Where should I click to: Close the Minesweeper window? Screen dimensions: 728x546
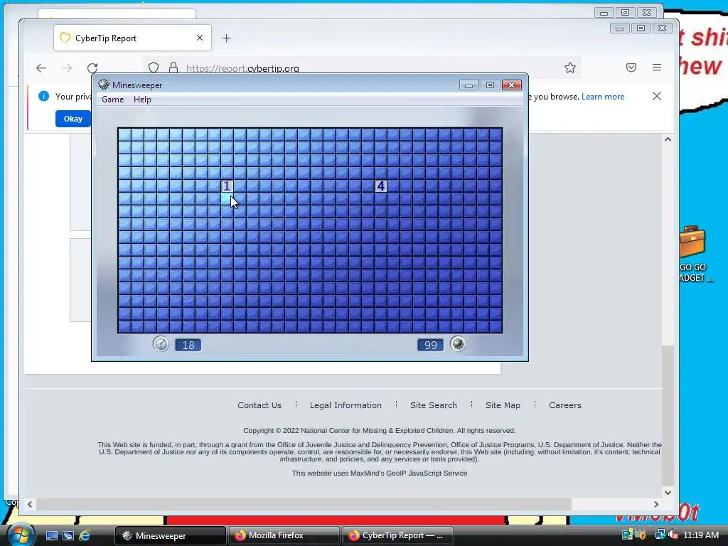pos(512,85)
